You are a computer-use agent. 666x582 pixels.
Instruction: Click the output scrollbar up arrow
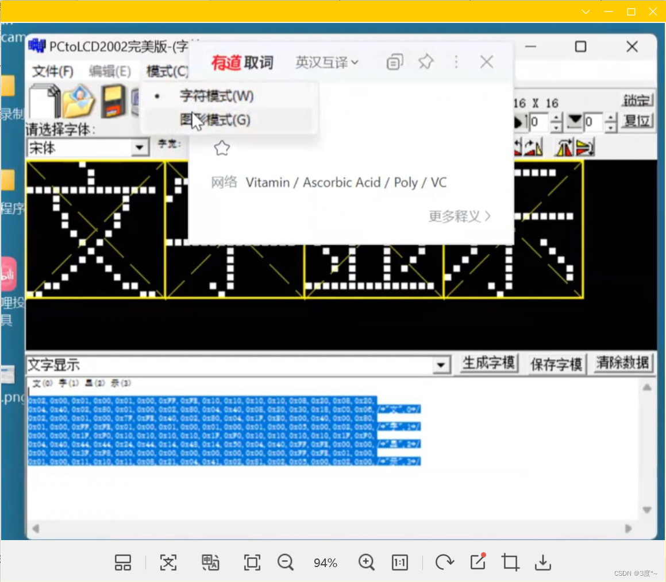click(x=647, y=387)
